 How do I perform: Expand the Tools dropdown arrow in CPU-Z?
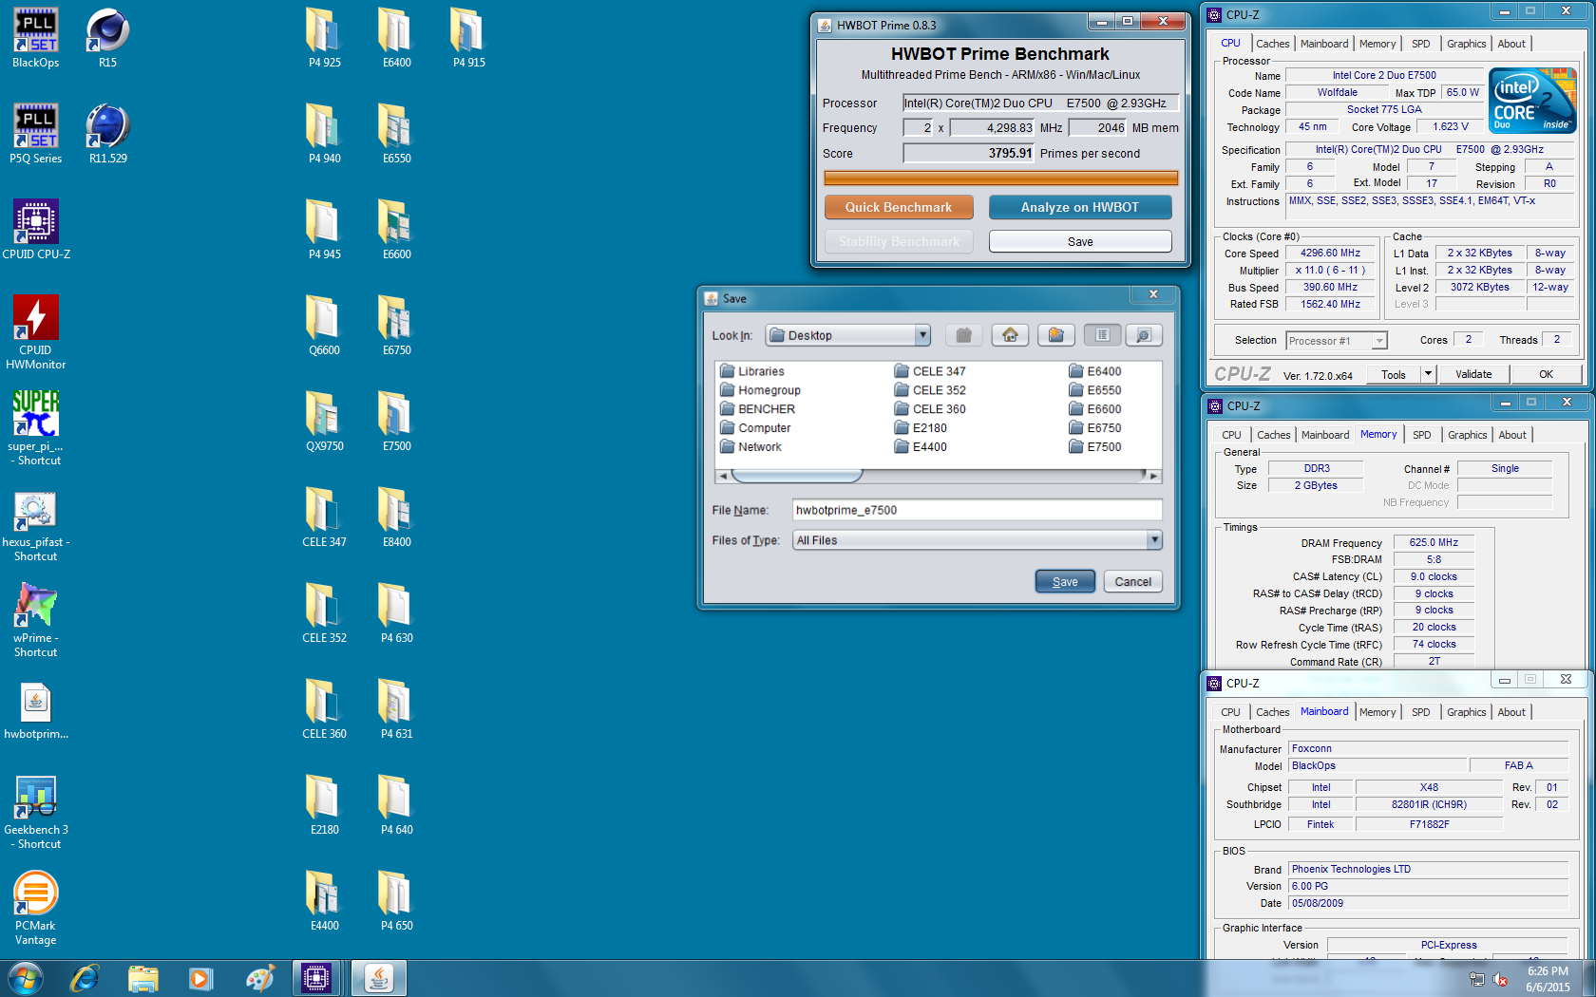(1428, 374)
